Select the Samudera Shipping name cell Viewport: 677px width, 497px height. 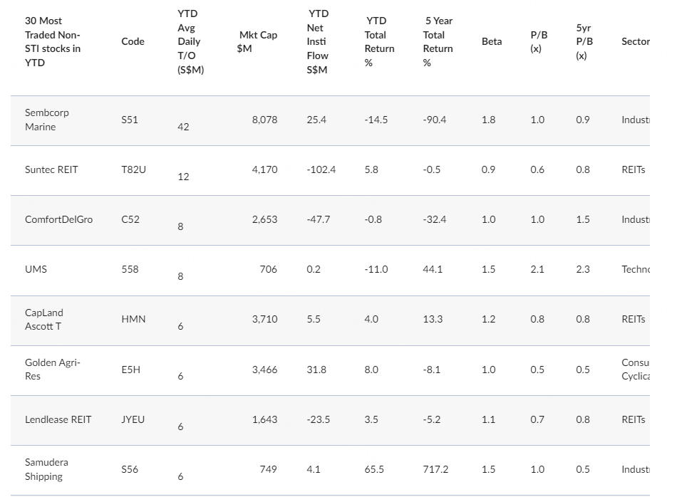(46, 469)
